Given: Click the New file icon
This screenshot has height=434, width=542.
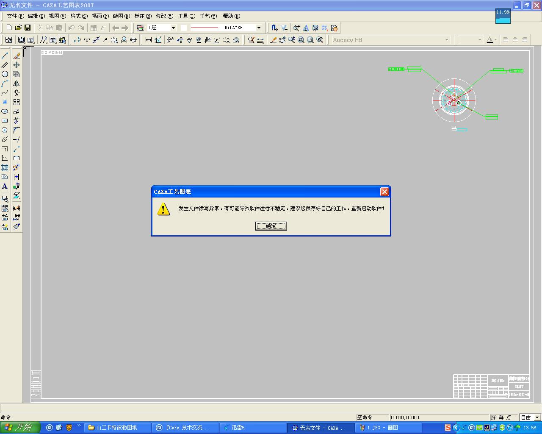Looking at the screenshot, I should click(9, 28).
